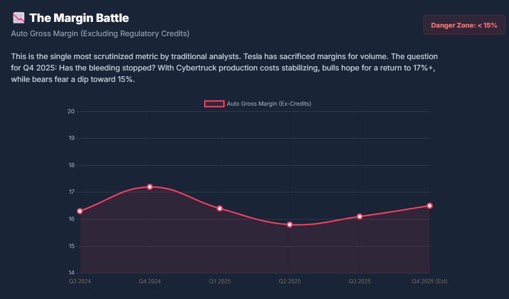This screenshot has width=509, height=299.
Task: Select the Q3 2024 data point
Action: [x=80, y=211]
